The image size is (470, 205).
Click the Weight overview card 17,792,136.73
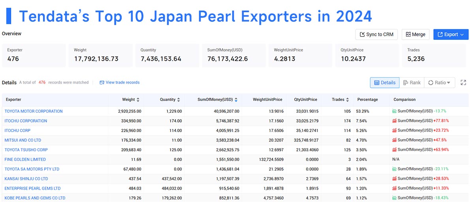[x=100, y=55]
